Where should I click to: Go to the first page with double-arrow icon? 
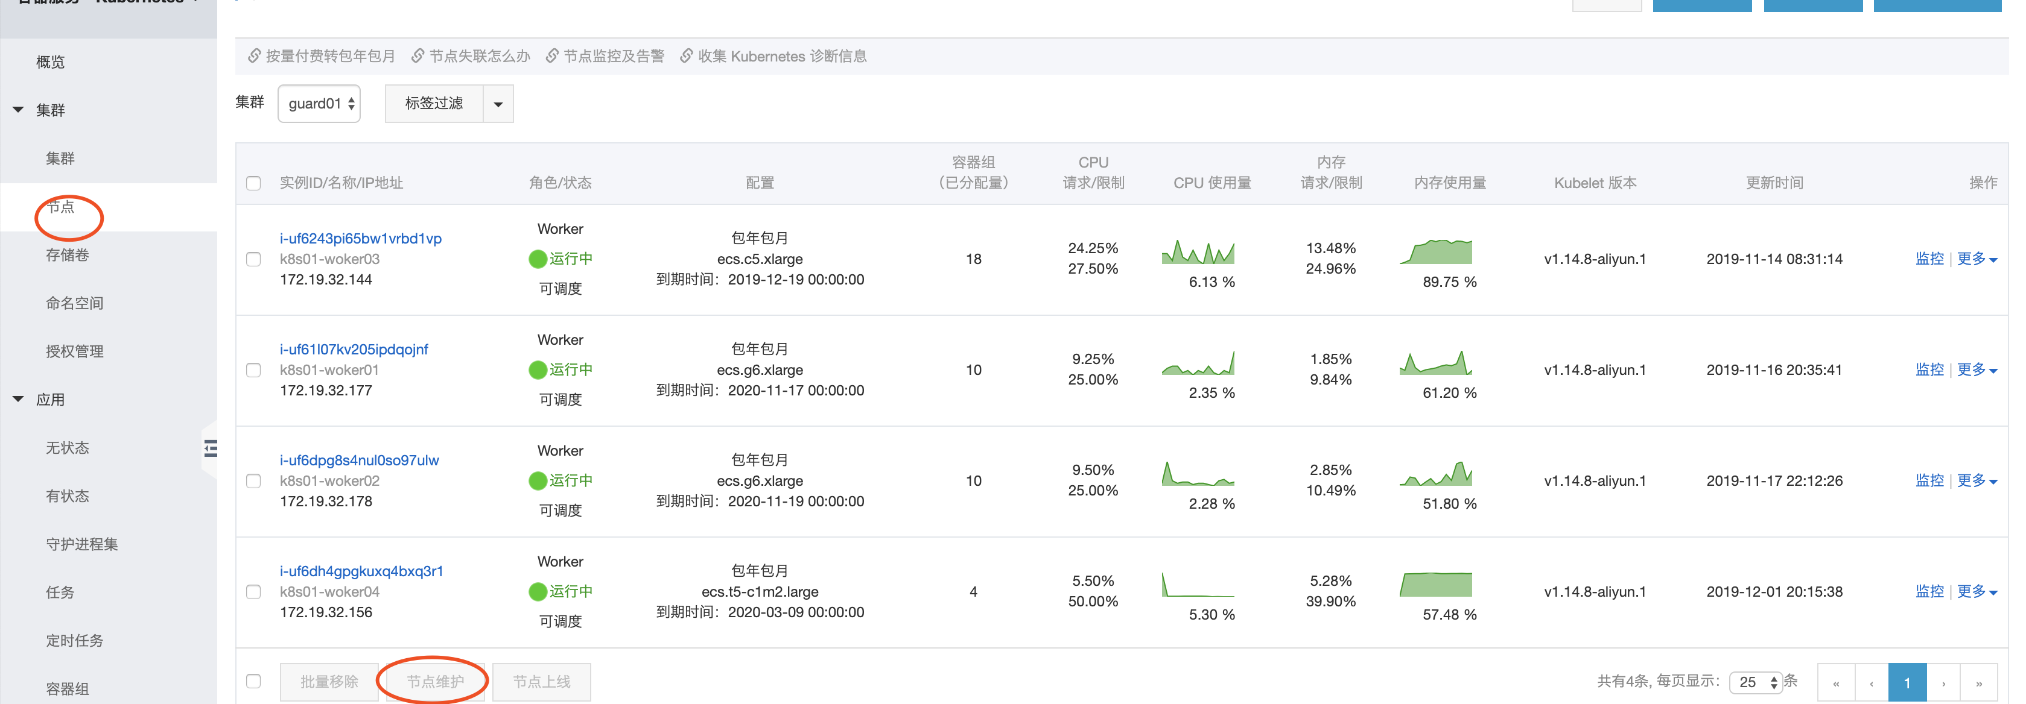tap(1836, 683)
